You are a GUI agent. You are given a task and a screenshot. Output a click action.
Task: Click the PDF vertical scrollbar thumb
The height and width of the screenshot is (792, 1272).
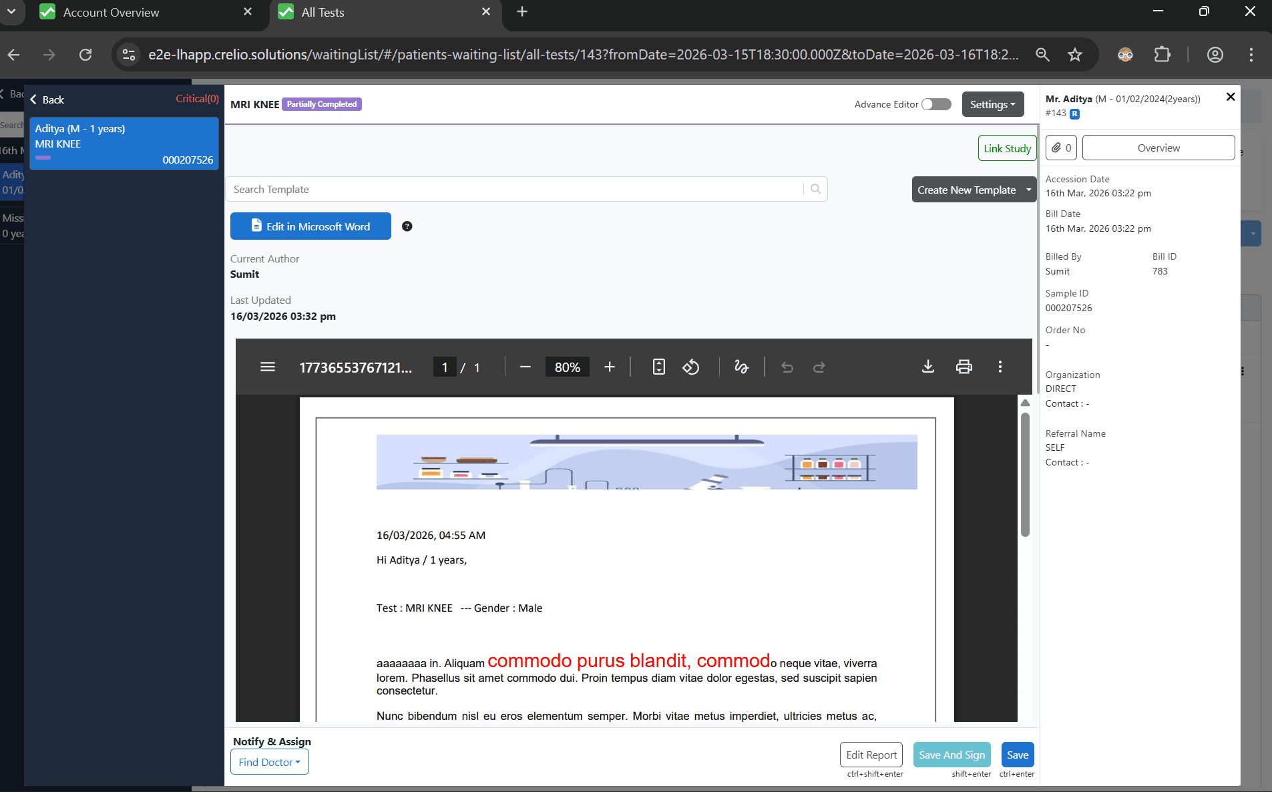[x=1025, y=474]
